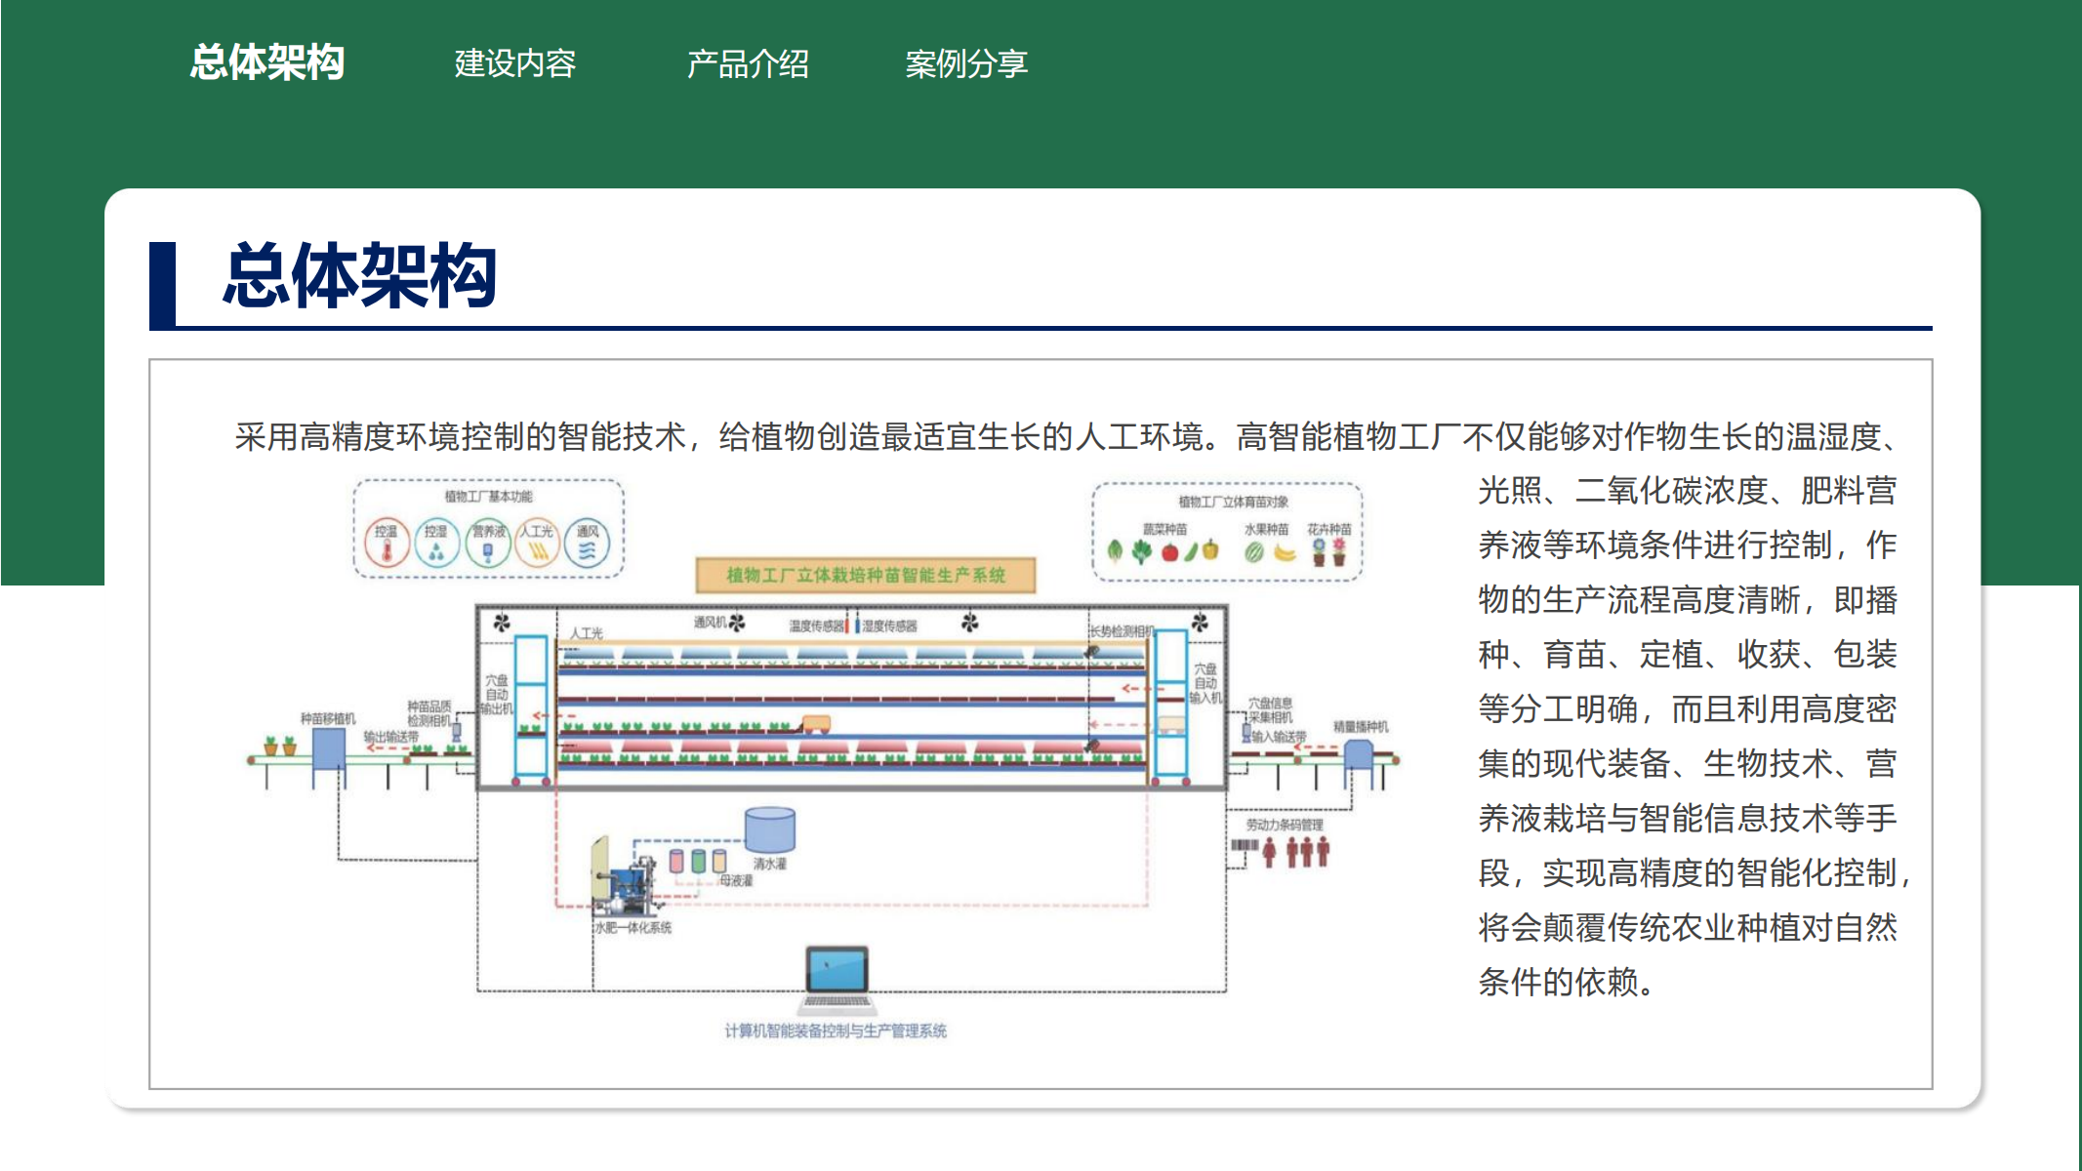Switch to the 产品介绍 tab
This screenshot has height=1171, width=2082.
748,64
